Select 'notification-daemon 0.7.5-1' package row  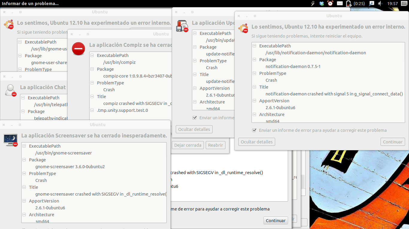(x=293, y=66)
